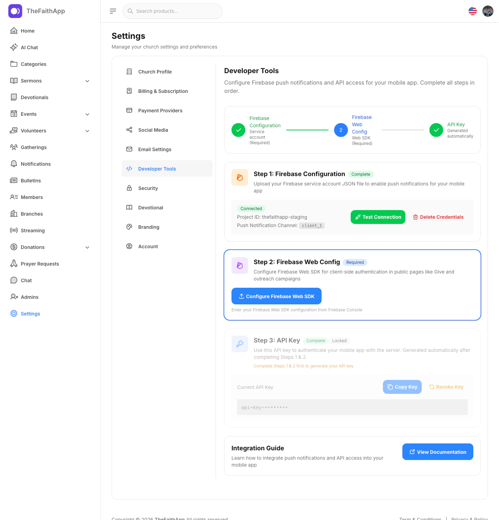Click the Project ID thefaithapp-staging text
The height and width of the screenshot is (520, 499).
272,217
